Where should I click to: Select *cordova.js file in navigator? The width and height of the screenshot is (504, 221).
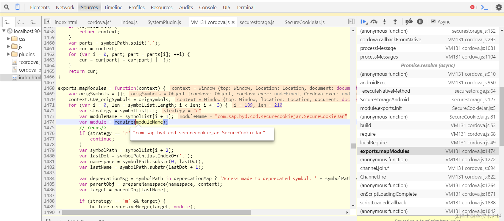click(x=27, y=62)
